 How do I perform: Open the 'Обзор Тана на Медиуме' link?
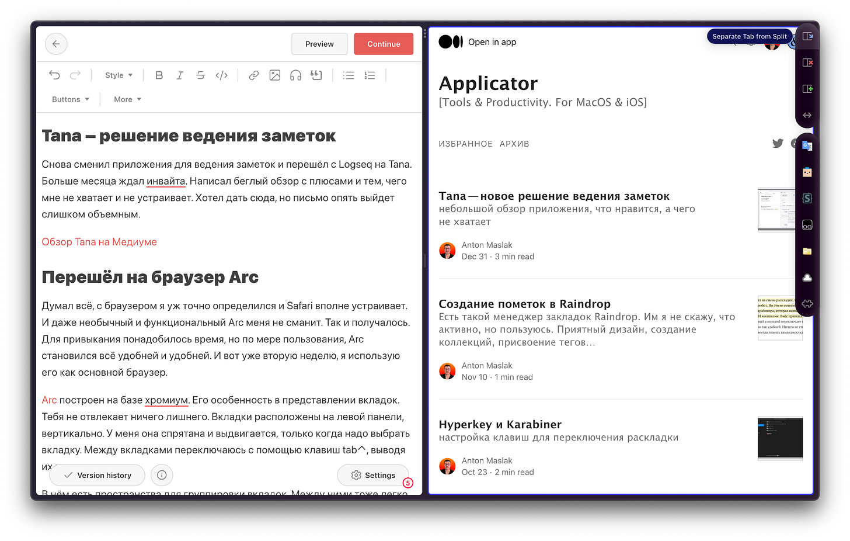pos(99,242)
